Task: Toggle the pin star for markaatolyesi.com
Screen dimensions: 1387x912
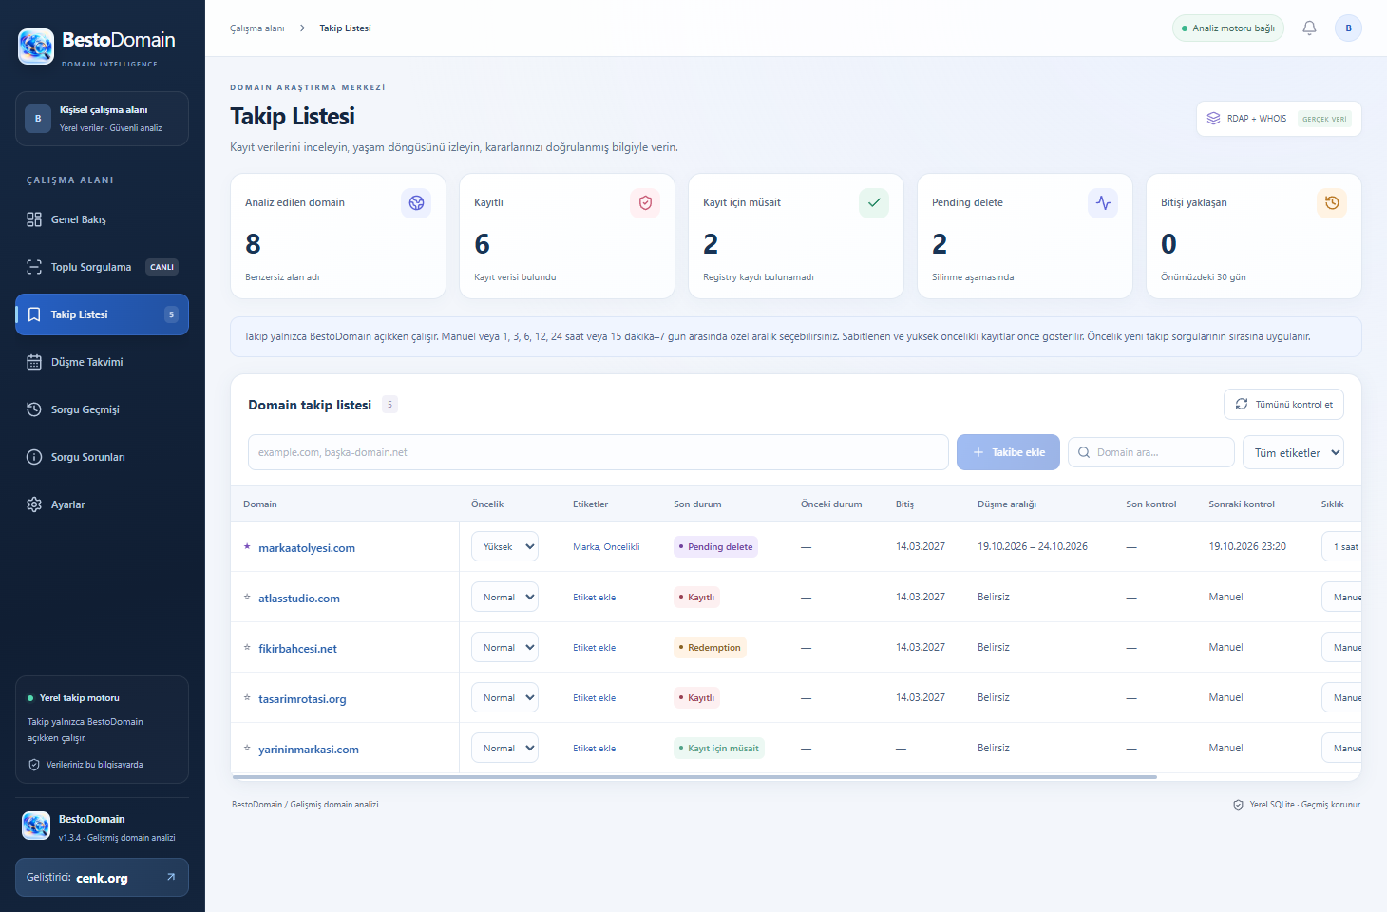Action: (x=247, y=546)
